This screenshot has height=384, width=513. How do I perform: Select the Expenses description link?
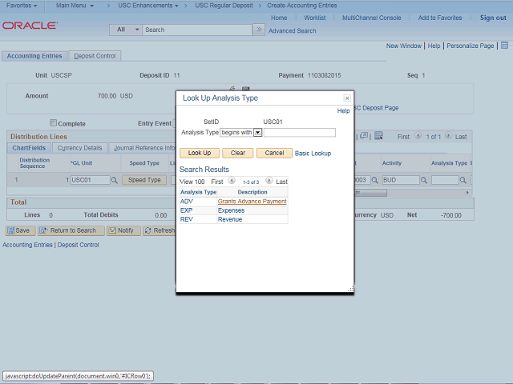pos(231,210)
